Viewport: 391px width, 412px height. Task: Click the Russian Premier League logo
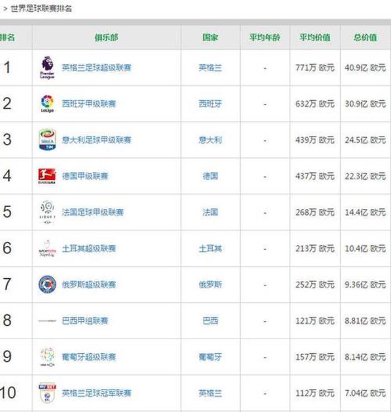click(47, 284)
